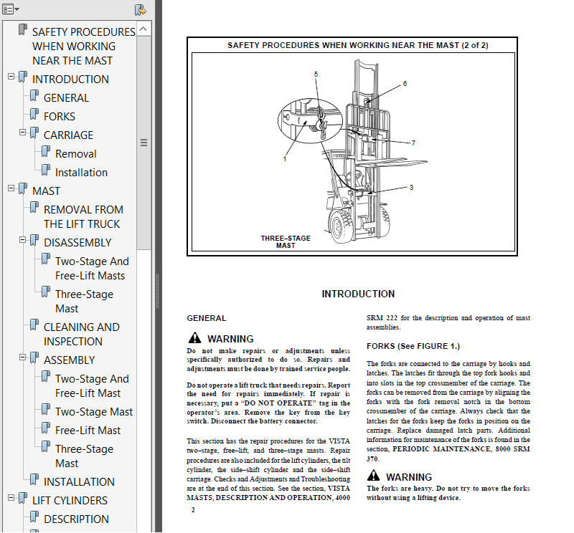This screenshot has width=574, height=533.
Task: Click the forklift mast safety diagram
Action: pyautogui.click(x=353, y=152)
